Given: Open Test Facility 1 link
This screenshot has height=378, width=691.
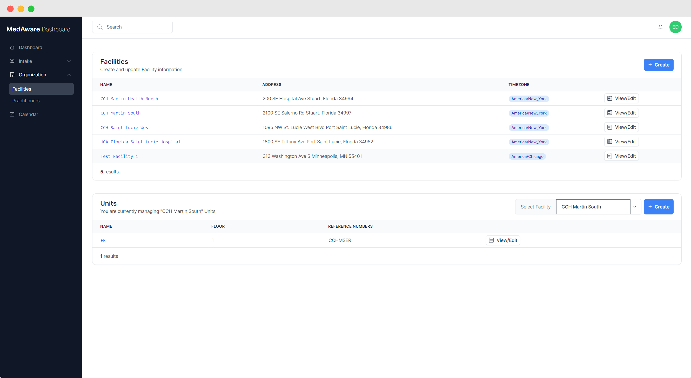Looking at the screenshot, I should tap(119, 156).
